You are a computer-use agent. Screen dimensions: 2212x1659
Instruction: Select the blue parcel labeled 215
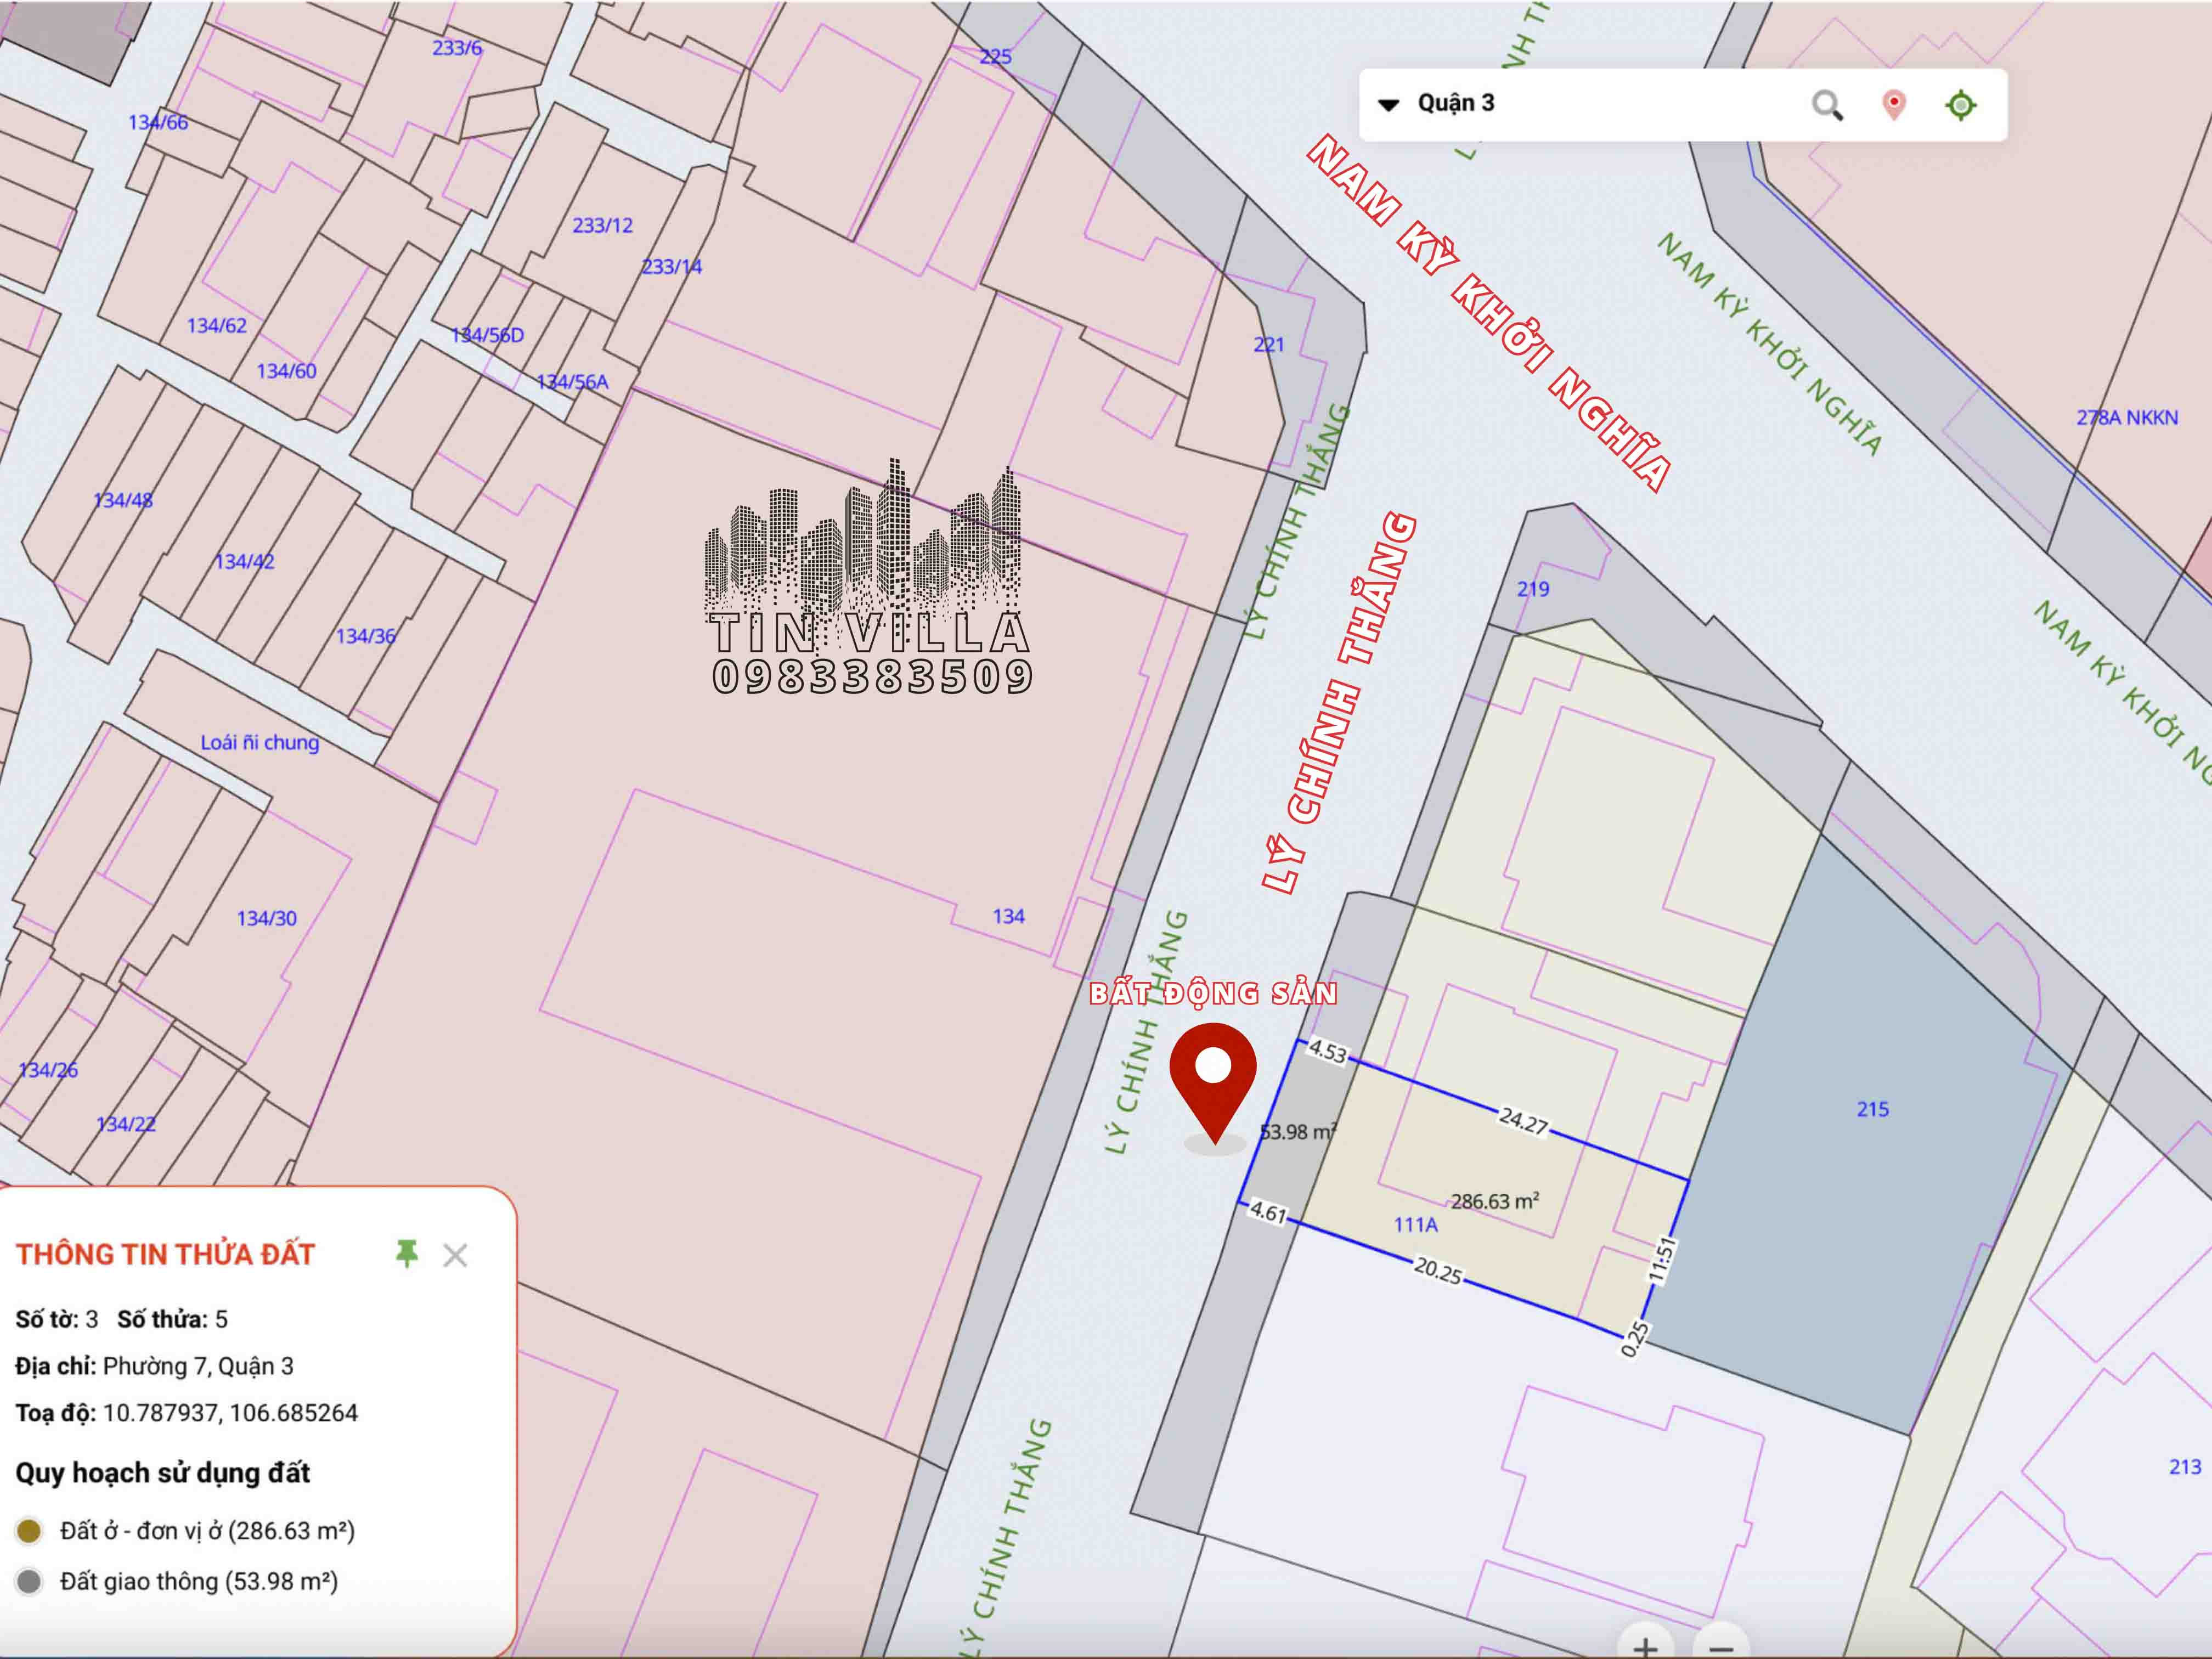click(1872, 1109)
